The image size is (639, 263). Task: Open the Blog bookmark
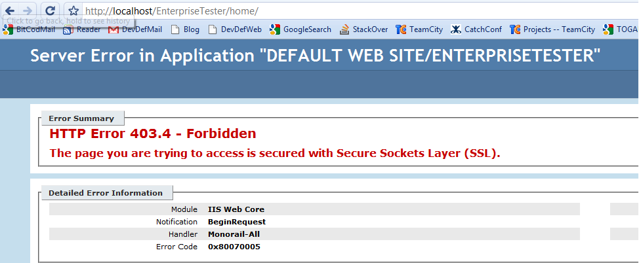click(185, 29)
